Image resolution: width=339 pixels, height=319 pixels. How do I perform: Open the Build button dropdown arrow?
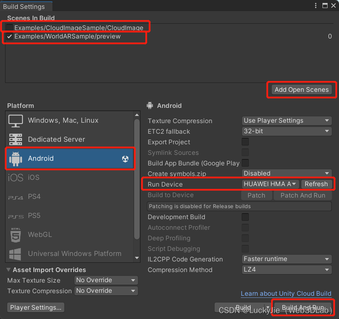tap(268, 307)
